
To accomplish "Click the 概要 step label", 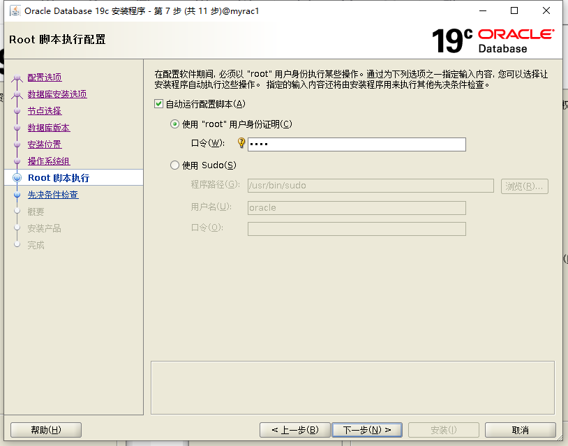I will coord(36,211).
